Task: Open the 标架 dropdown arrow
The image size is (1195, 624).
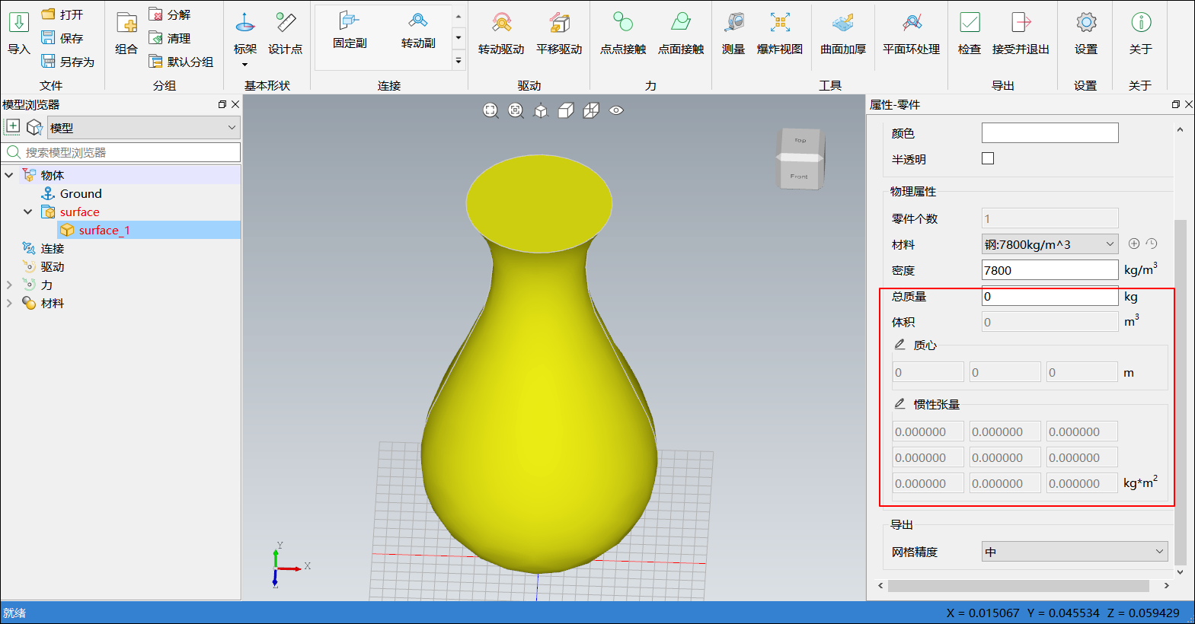Action: point(245,65)
